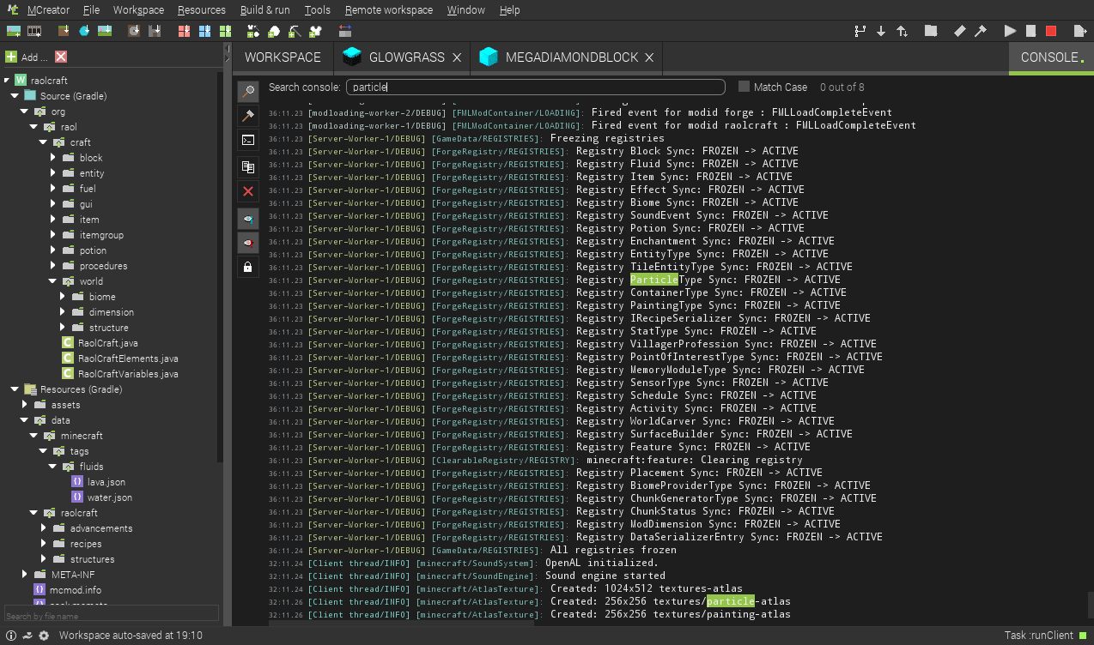Viewport: 1094px width, 645px height.
Task: Click the red X remove button in file panel
Action: pos(61,57)
